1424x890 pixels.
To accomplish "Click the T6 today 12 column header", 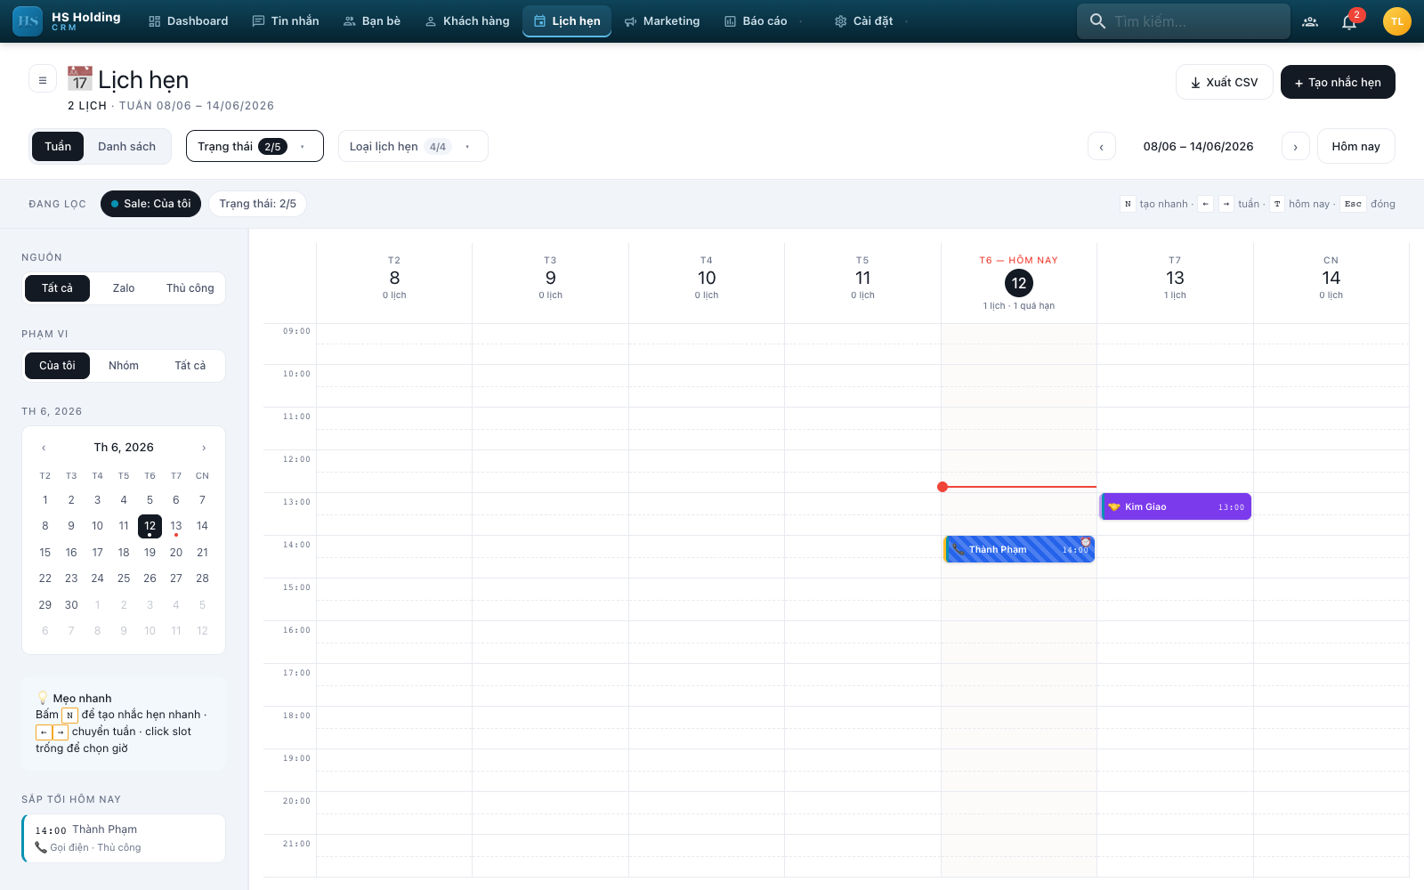I will (x=1019, y=283).
